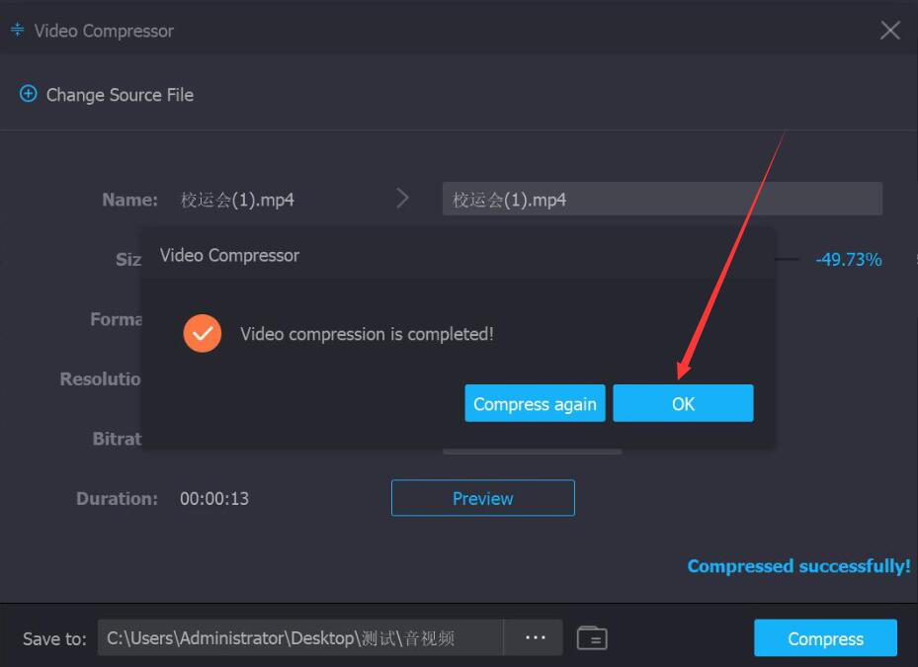The image size is (918, 667).
Task: Click the Video compression is completed! text
Action: coord(367,334)
